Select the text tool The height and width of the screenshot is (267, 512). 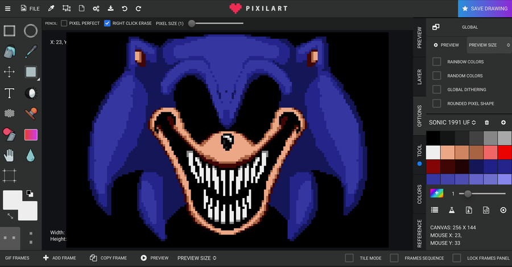[x=10, y=93]
